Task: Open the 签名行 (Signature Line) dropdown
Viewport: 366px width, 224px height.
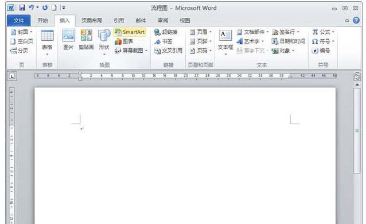Action: 286,32
